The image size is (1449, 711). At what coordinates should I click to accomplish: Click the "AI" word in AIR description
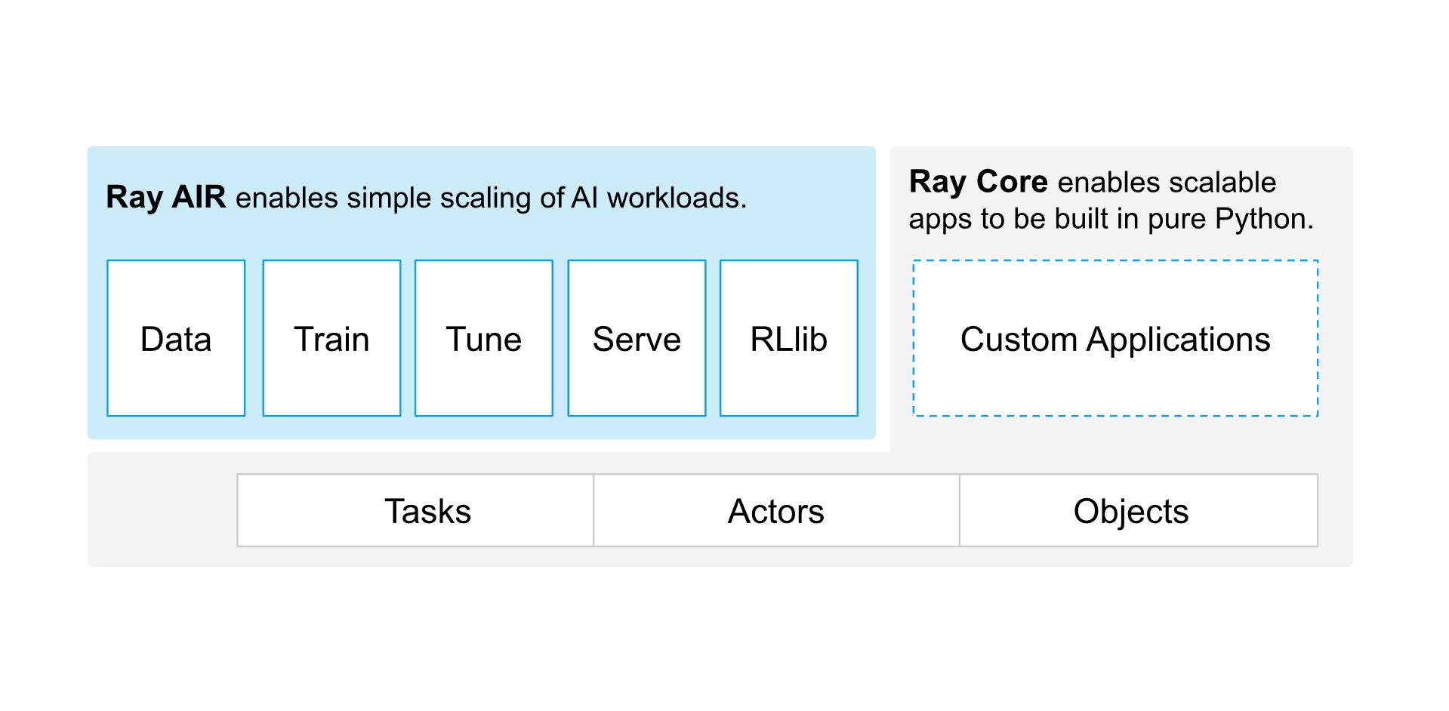click(x=584, y=198)
